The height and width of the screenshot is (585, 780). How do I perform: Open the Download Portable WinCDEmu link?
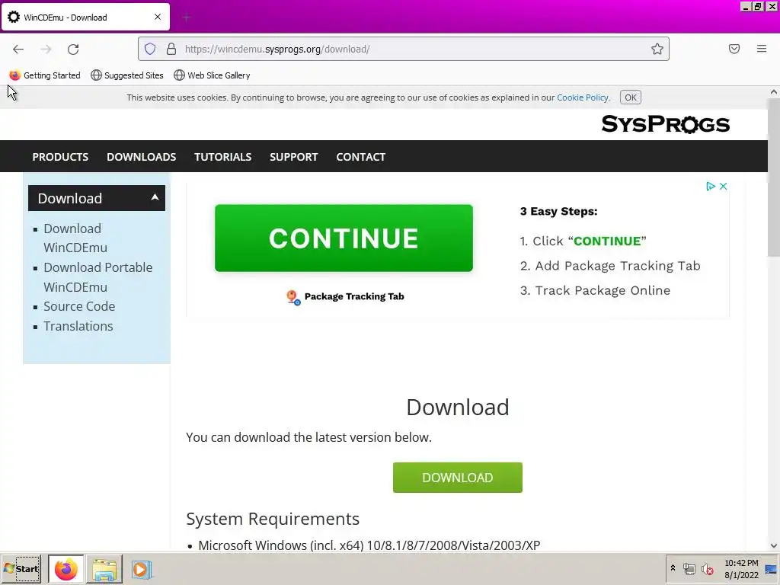click(x=98, y=277)
